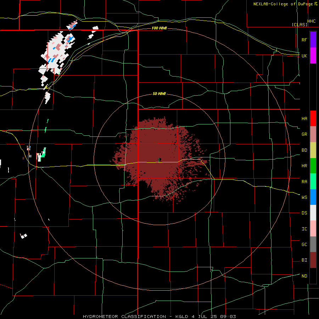
Task: Click the IC pink legend color swatch
Action: pyautogui.click(x=313, y=229)
